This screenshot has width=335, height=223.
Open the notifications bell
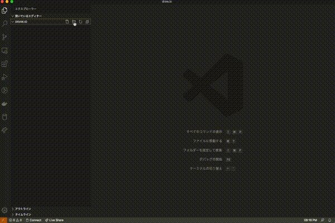329,220
